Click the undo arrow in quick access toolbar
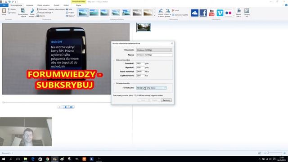288x162 pixels. [x=9, y=2]
